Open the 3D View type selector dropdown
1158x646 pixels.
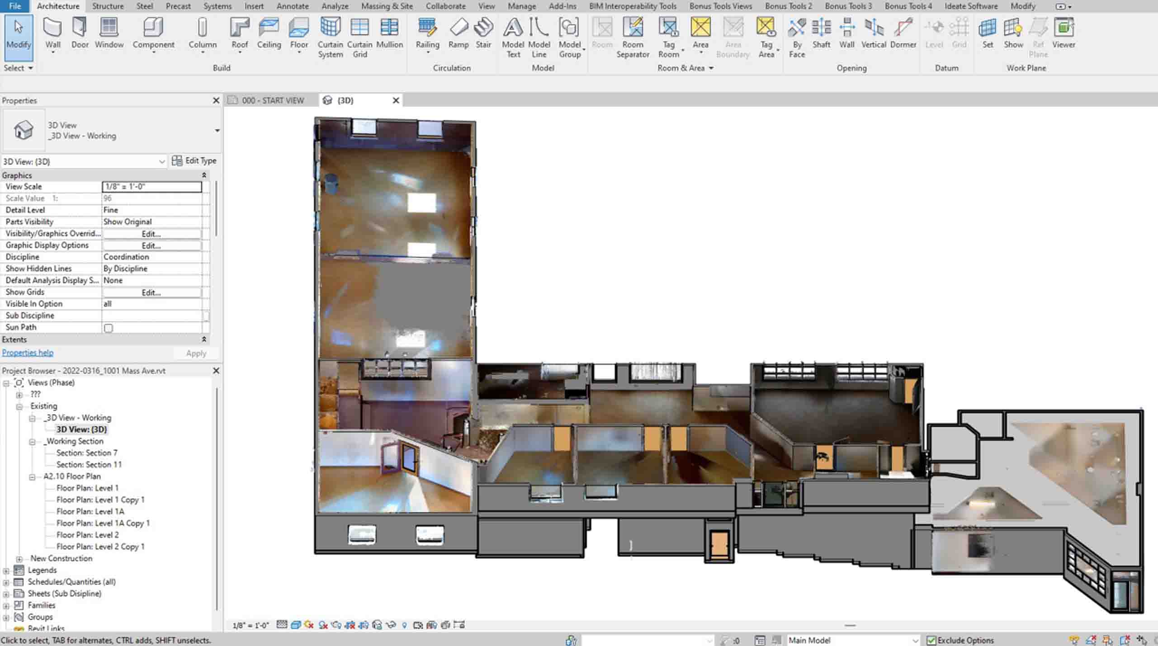tap(217, 131)
